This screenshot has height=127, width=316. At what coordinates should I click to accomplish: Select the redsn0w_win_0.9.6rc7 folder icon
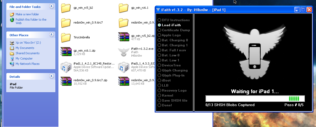point(66,23)
